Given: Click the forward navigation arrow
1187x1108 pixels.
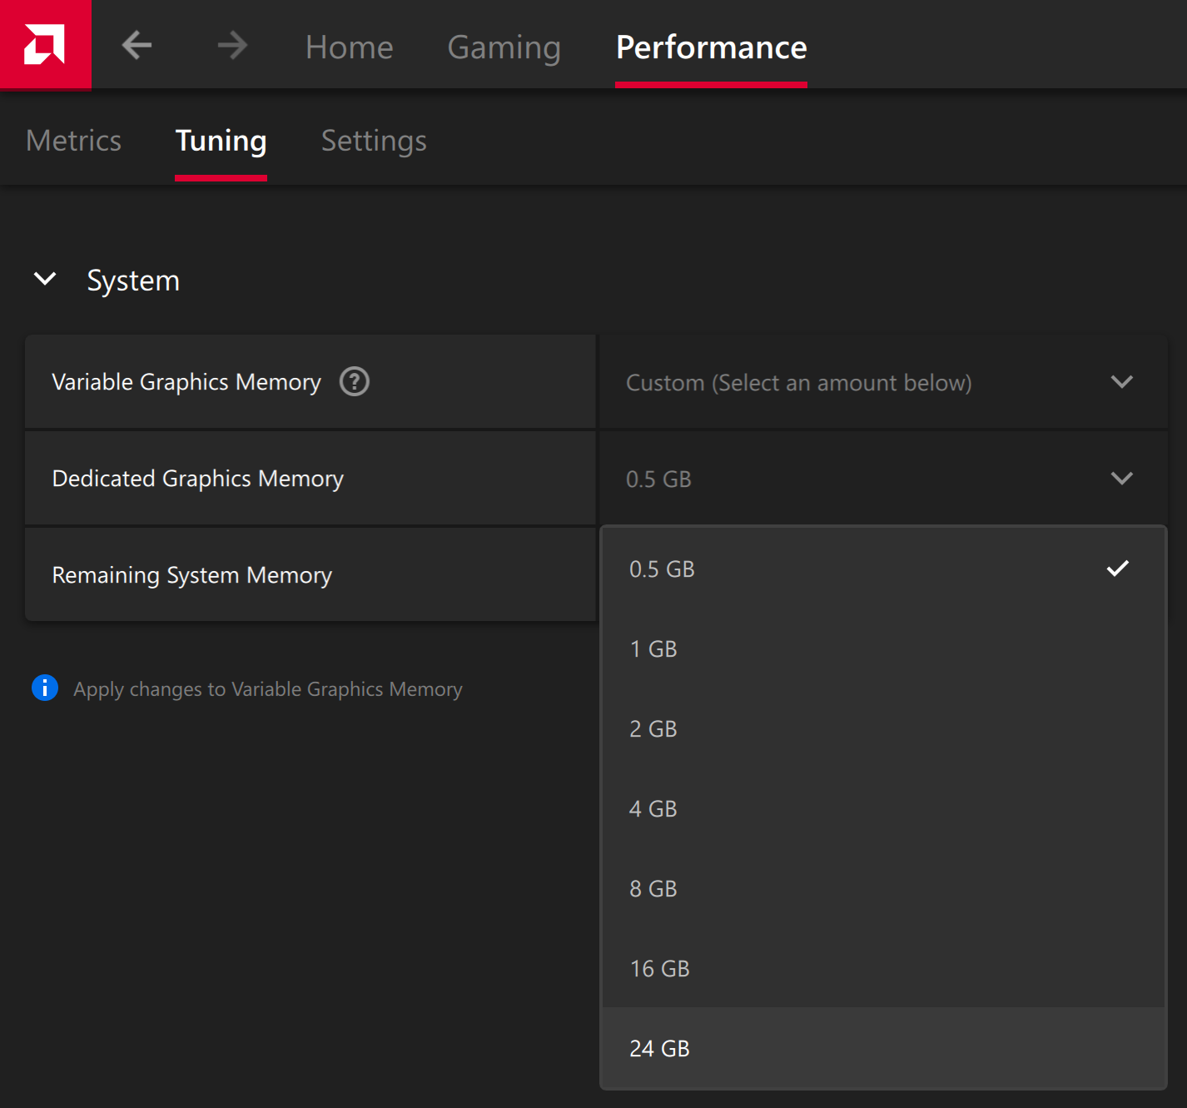Looking at the screenshot, I should pos(232,46).
